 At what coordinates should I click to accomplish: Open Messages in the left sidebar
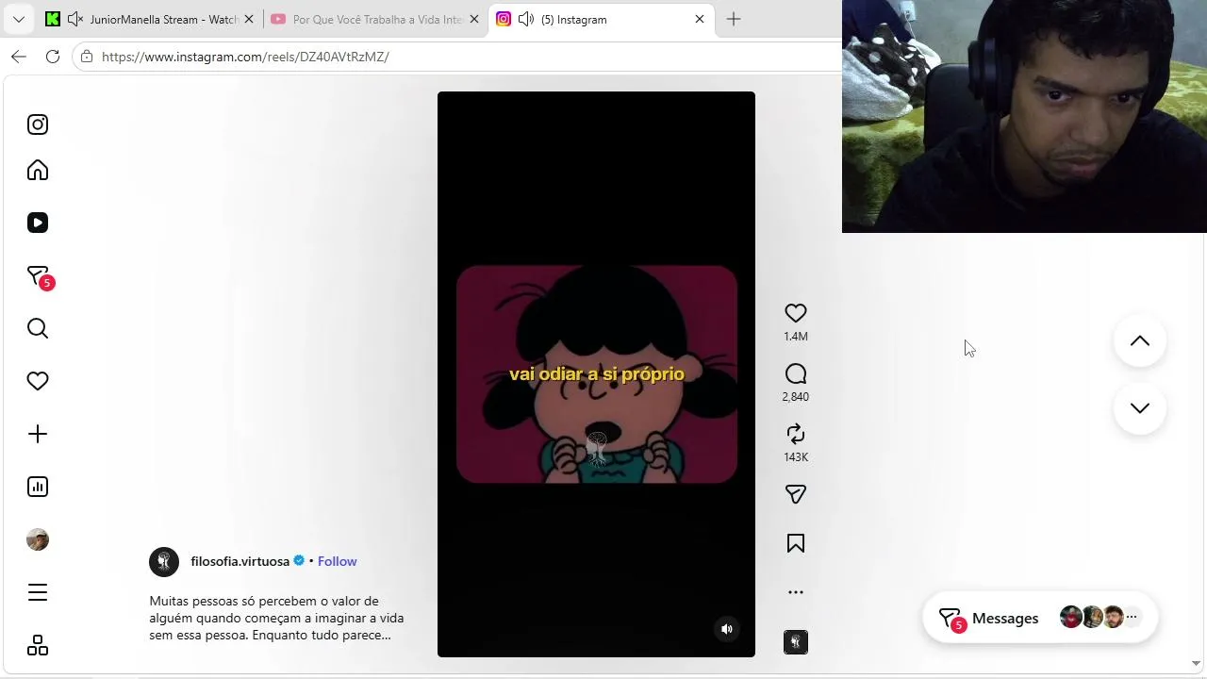[39, 277]
